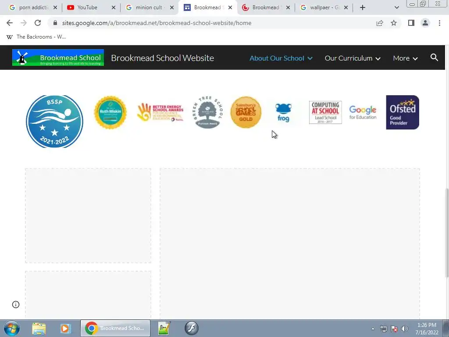
Task: Click the Ofsted Good Provider badge
Action: click(x=403, y=112)
